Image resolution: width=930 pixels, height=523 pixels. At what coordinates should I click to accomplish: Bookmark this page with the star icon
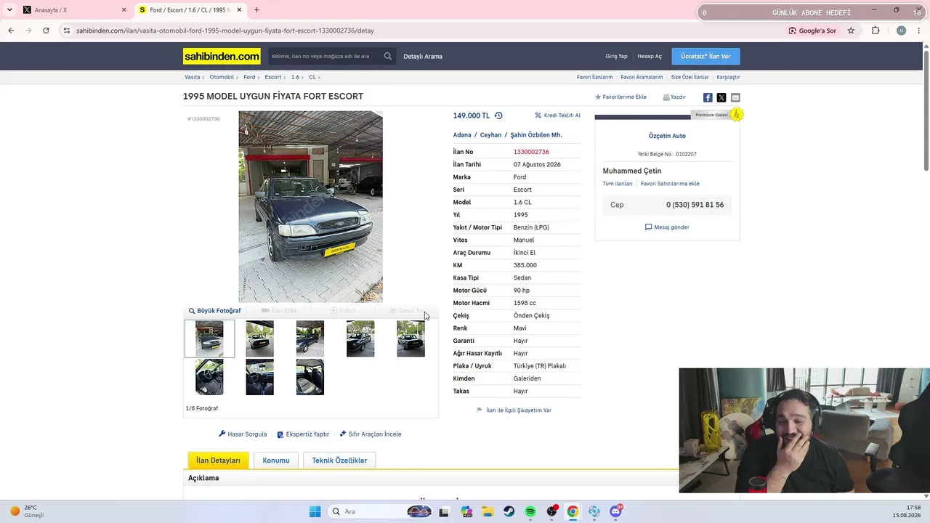[x=851, y=31]
